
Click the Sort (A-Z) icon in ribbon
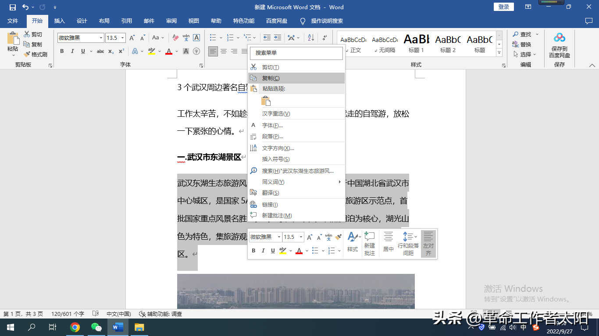[x=311, y=38]
